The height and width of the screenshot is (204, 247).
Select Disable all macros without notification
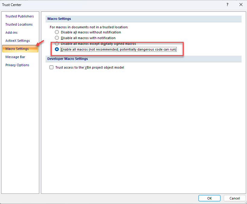(57, 32)
